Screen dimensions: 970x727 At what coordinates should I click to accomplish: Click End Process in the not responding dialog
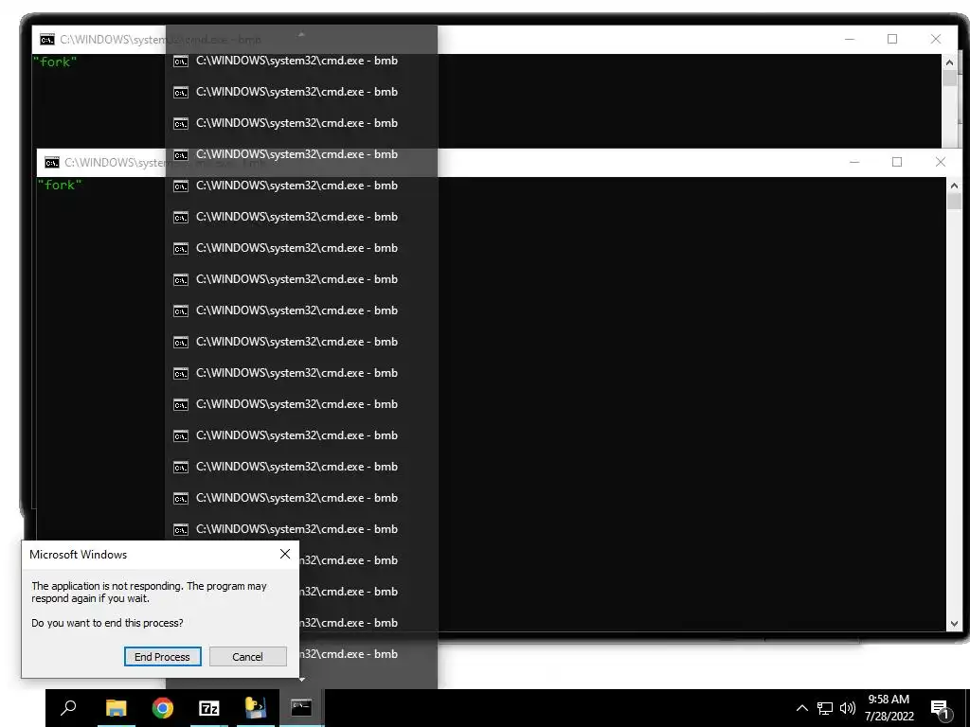[163, 657]
